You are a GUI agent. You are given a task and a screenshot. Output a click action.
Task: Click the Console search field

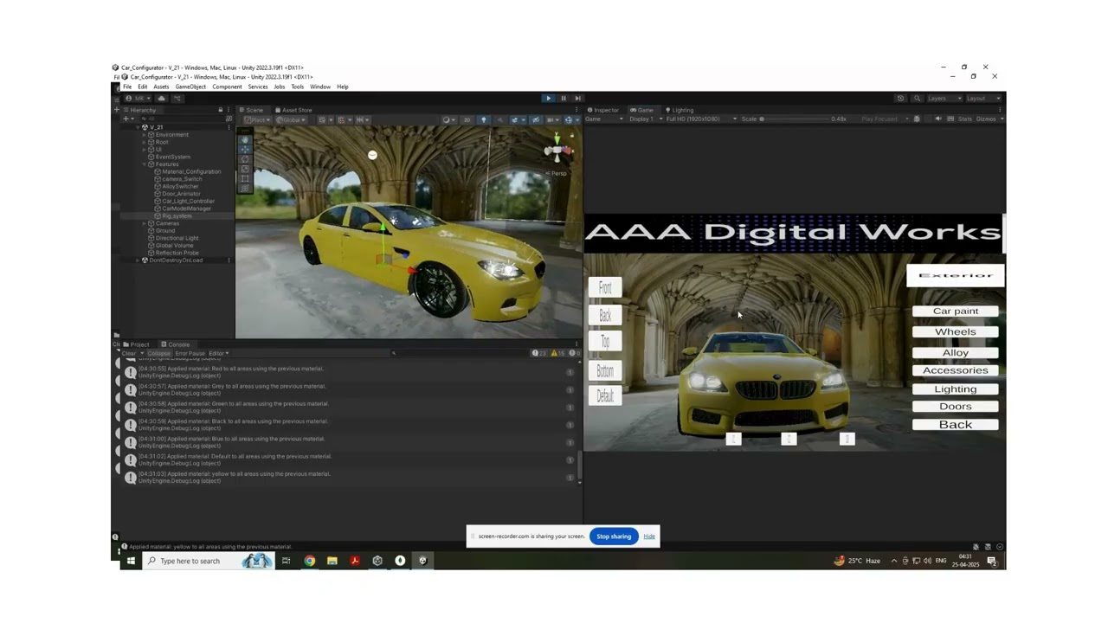pyautogui.click(x=459, y=353)
